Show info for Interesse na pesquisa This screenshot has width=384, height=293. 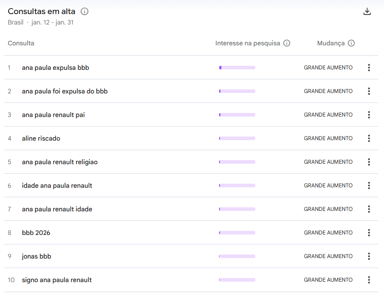tap(287, 43)
